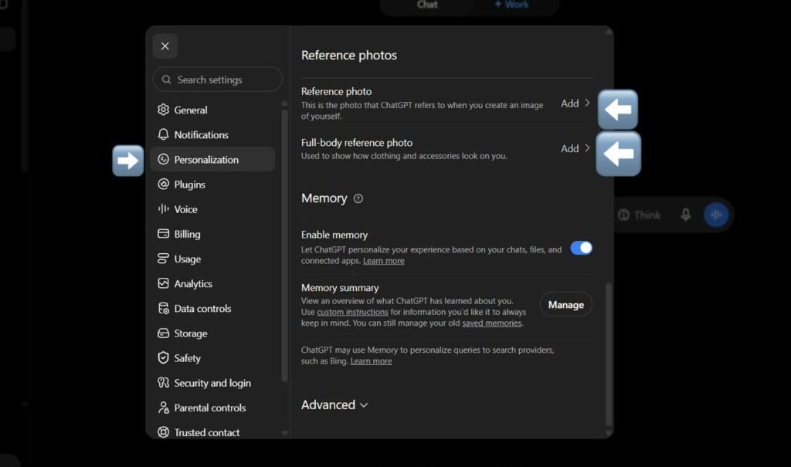Click the Billing card icon
This screenshot has height=467, width=791.
(x=163, y=233)
